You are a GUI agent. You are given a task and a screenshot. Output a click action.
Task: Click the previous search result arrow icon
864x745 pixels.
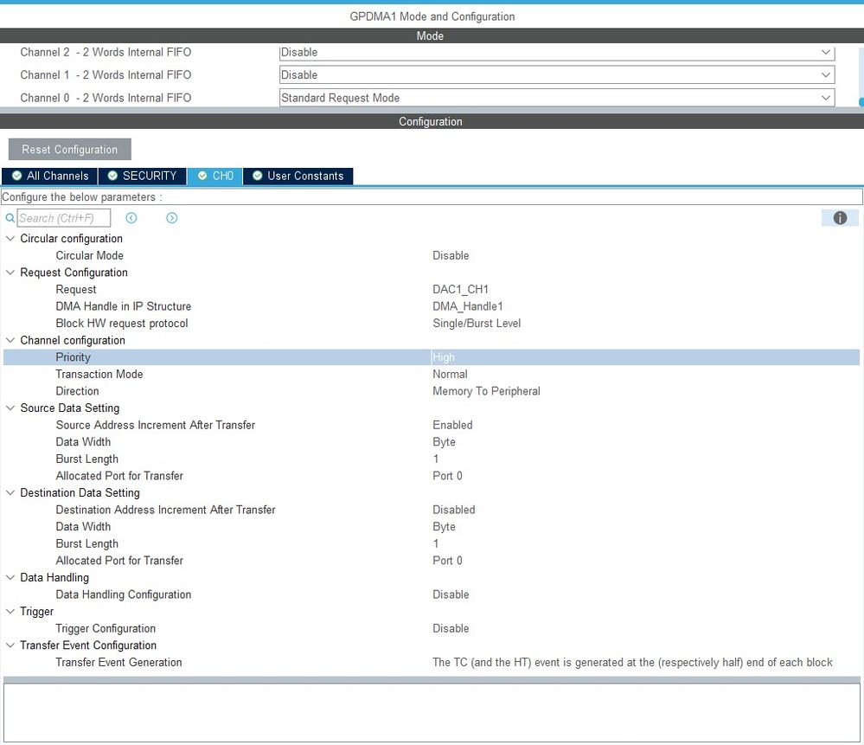(131, 217)
